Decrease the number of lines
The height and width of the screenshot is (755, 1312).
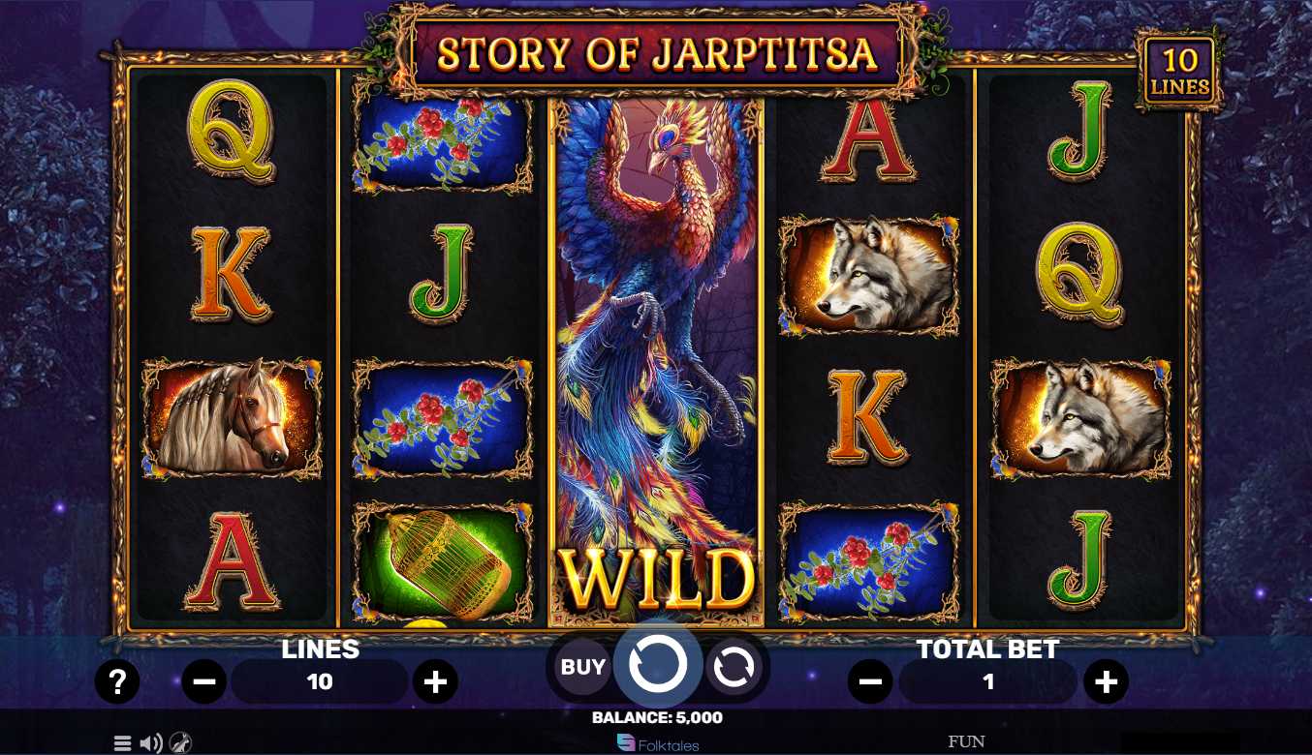tap(204, 682)
